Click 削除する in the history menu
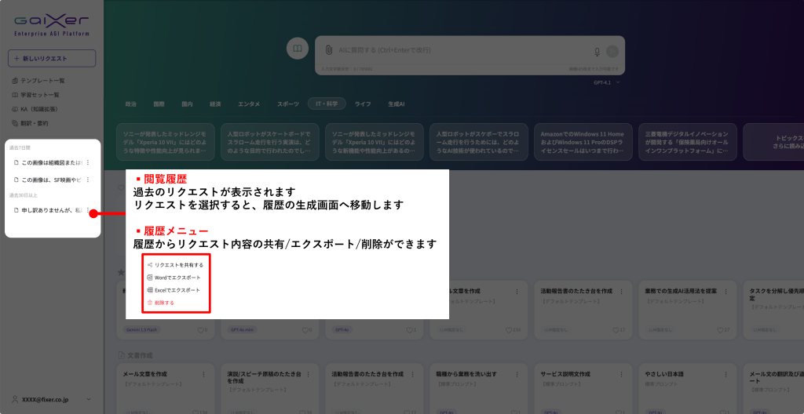This screenshot has height=414, width=804. [x=163, y=302]
